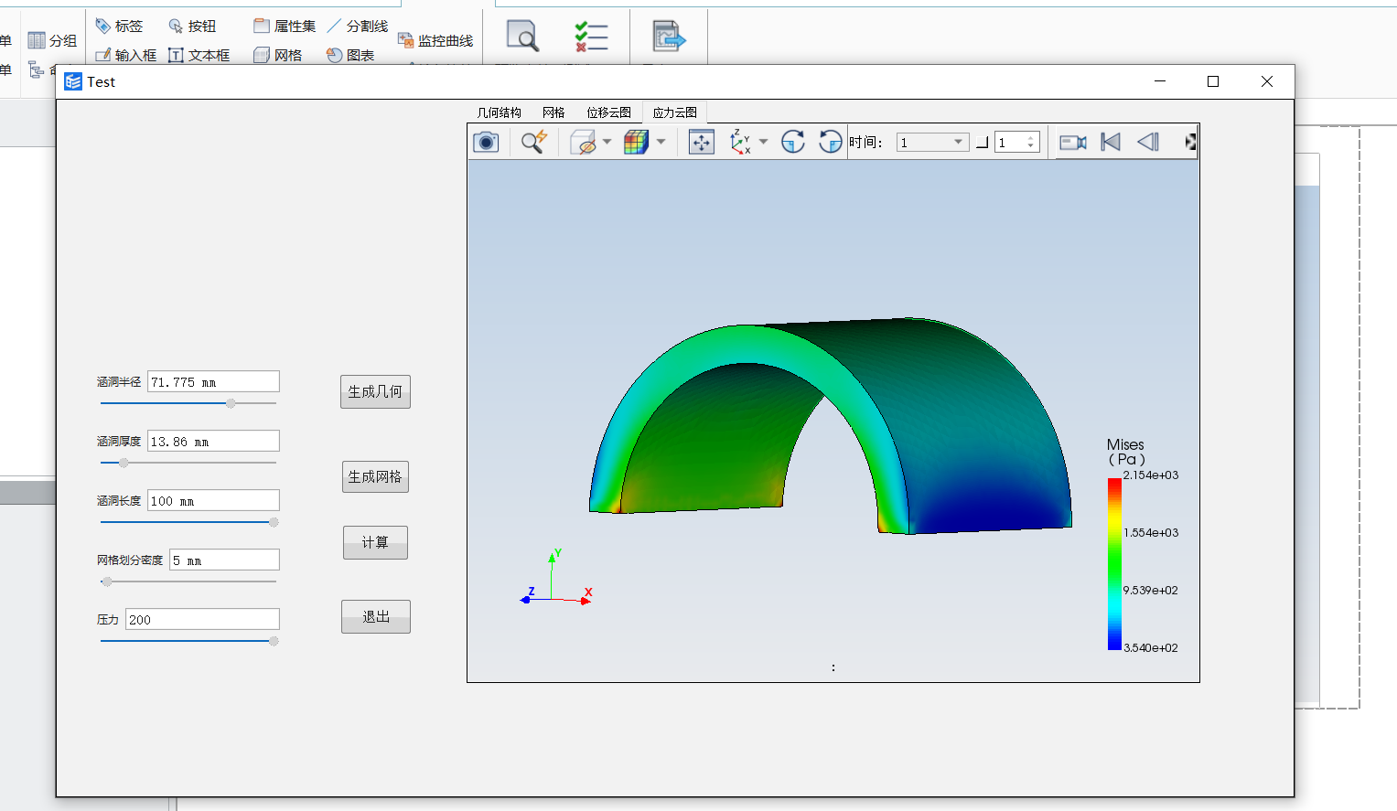
Task: Click the 退出 button
Action: (375, 616)
